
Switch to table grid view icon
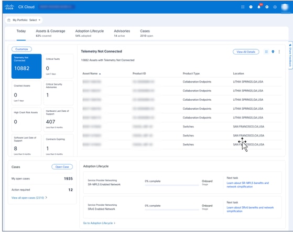pyautogui.click(x=266, y=51)
